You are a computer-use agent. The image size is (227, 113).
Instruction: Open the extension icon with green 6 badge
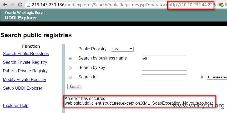221,5
